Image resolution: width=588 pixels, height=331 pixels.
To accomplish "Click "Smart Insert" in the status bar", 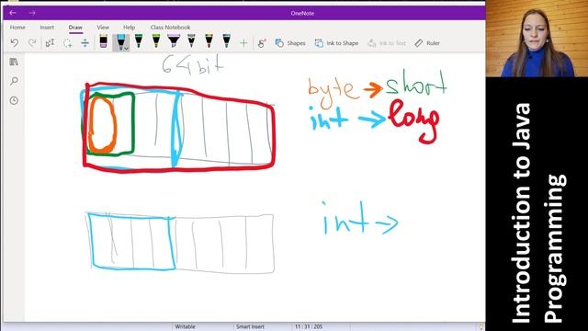I will pos(250,327).
